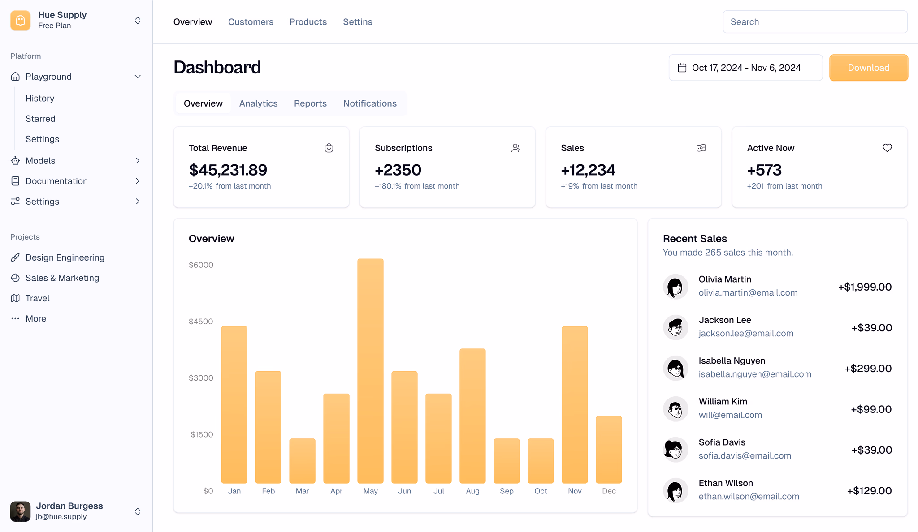Expand the Models section chevron
The image size is (918, 532).
(138, 161)
